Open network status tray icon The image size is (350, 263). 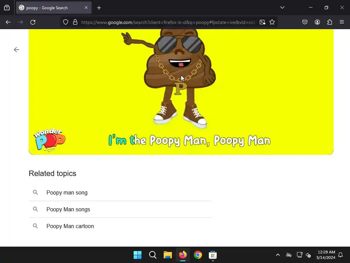tap(299, 255)
